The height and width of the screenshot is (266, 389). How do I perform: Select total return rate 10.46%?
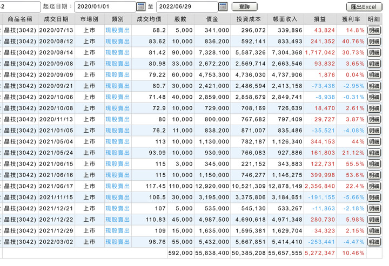pos(353,253)
